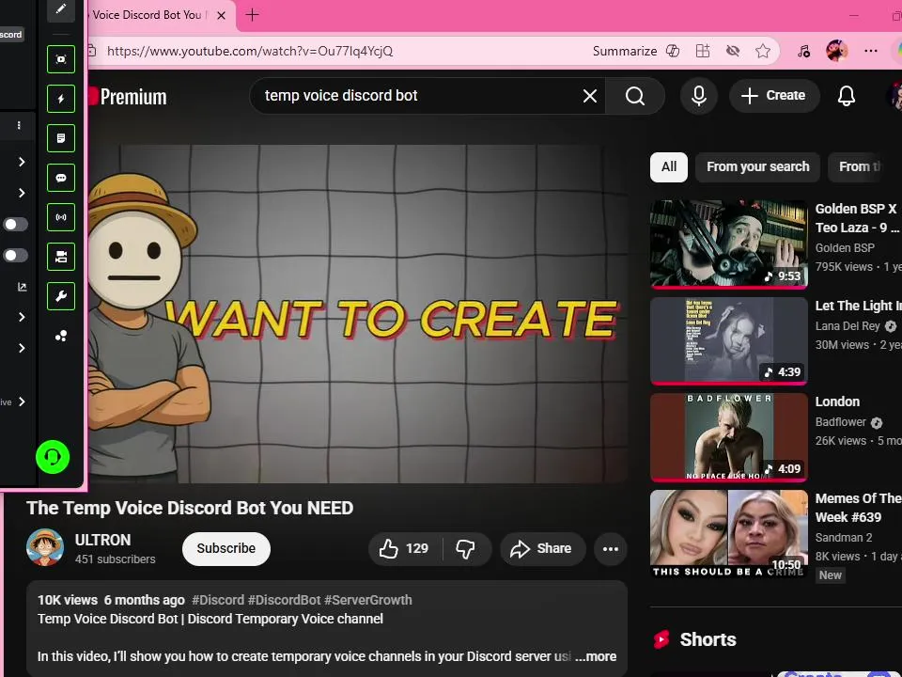Screen dimensions: 902x677
Task: Open the more actions ellipsis button
Action: pyautogui.click(x=611, y=549)
